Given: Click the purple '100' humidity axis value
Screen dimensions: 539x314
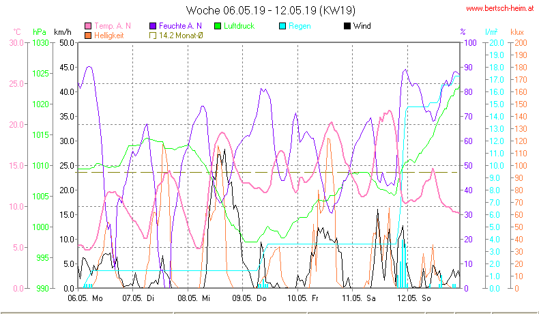Looking at the screenshot, I should point(471,43).
